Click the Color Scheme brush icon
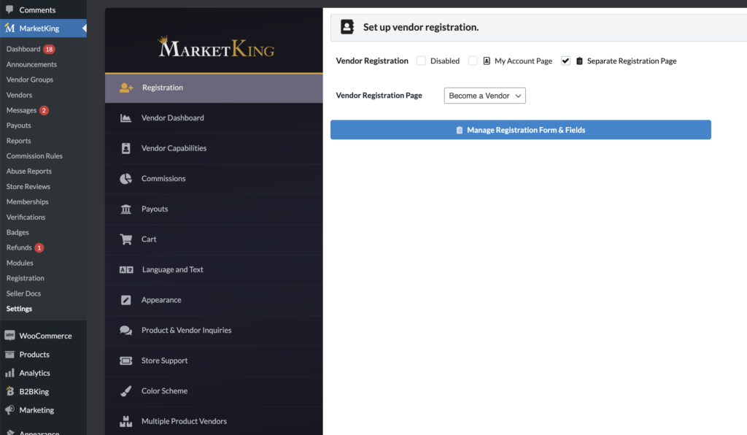 125,391
